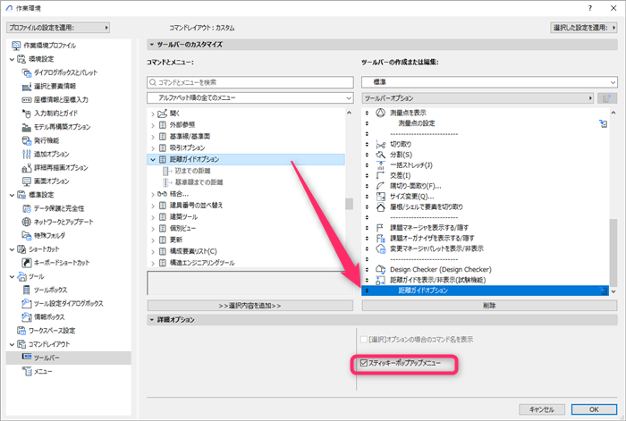Click the ネットワークとアップデート globe icon
This screenshot has width=626, height=421.
tap(27, 222)
